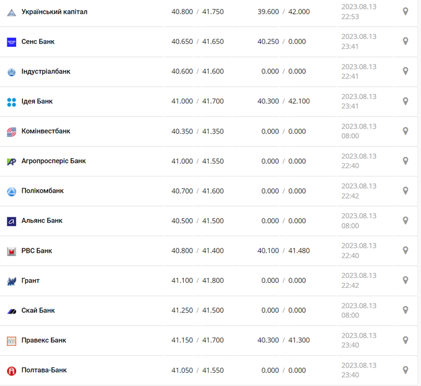This screenshot has width=421, height=386.
Task: Click the Ідея Банк blue dots logo
Action: [x=11, y=102]
